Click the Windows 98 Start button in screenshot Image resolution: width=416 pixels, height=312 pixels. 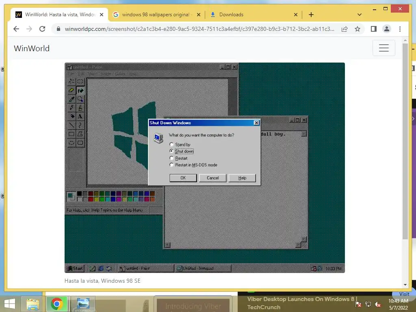click(x=75, y=268)
